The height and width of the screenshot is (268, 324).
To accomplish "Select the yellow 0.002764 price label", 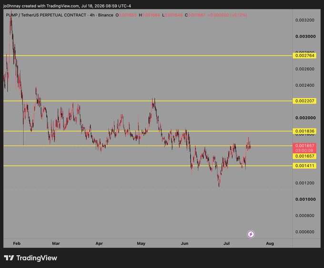I will click(x=304, y=56).
